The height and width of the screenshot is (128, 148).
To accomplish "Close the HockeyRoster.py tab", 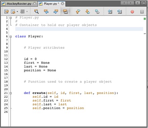I will coord(35,4).
